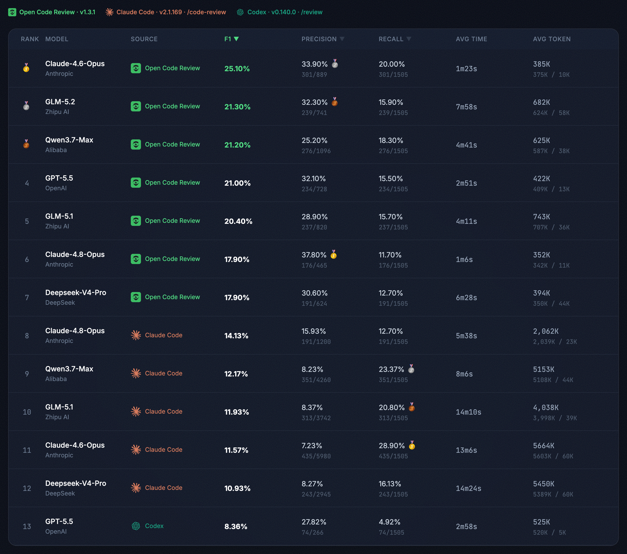Click the precision count '351/4260'
Viewport: 627px width, 554px height.
pyautogui.click(x=316, y=380)
